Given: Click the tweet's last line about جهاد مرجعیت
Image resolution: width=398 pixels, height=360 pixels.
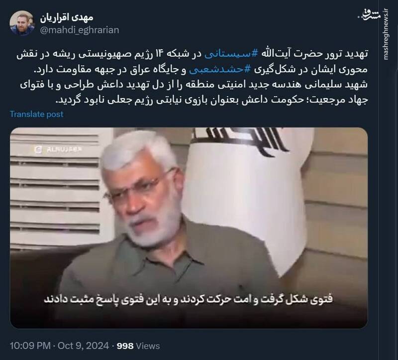Looking at the screenshot, I should [212, 100].
